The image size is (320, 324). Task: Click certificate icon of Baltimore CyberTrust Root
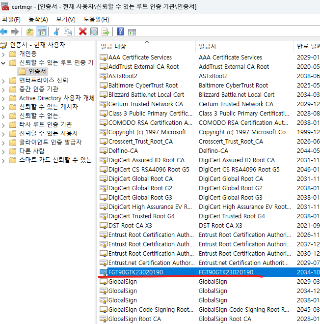104,86
